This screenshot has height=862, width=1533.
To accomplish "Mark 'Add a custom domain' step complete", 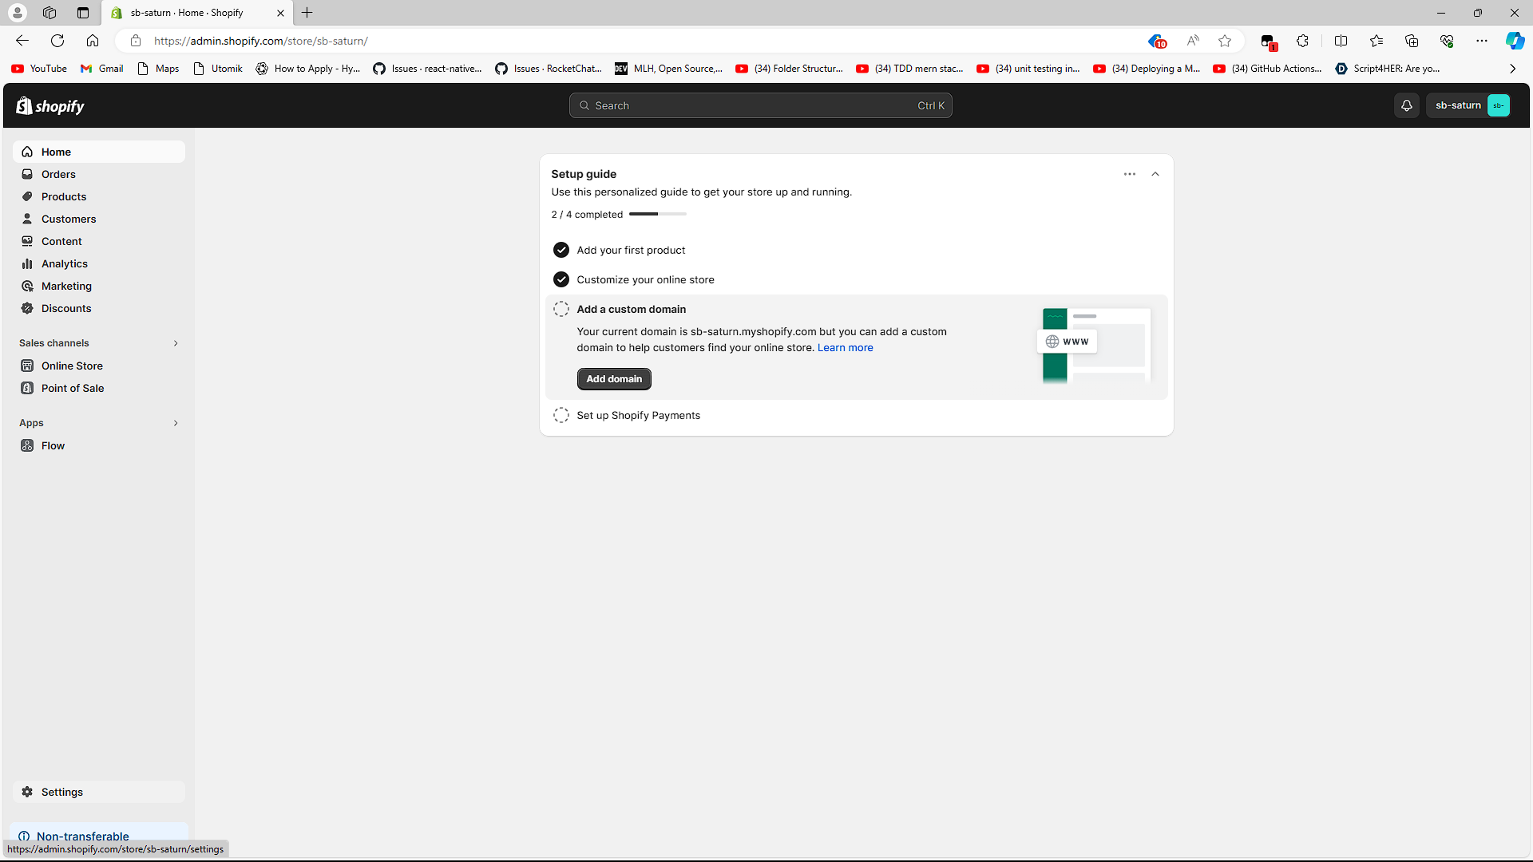I will point(561,309).
